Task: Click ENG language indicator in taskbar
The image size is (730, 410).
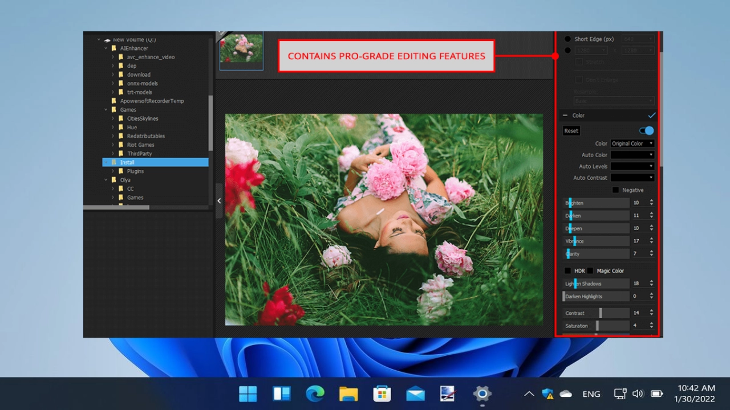Action: 591,394
